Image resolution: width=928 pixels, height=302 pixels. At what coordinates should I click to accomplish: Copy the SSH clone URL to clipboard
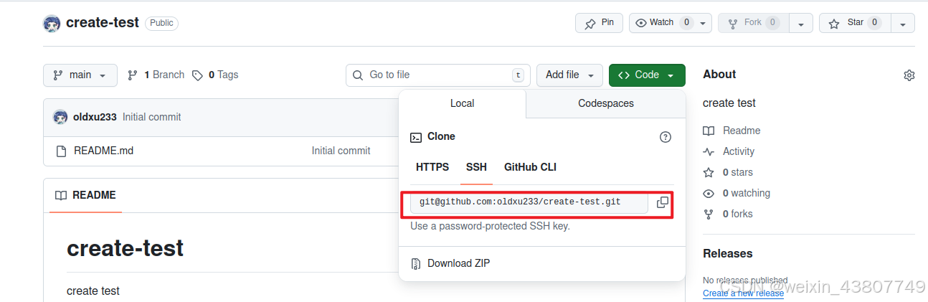pos(663,202)
